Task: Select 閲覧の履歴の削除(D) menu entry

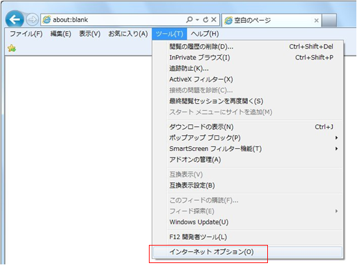Action: tap(248, 47)
